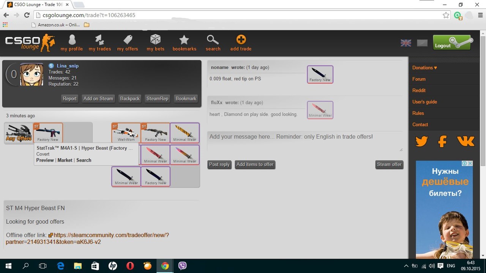Open Viber from the taskbar
486x273 pixels.
[x=182, y=266]
